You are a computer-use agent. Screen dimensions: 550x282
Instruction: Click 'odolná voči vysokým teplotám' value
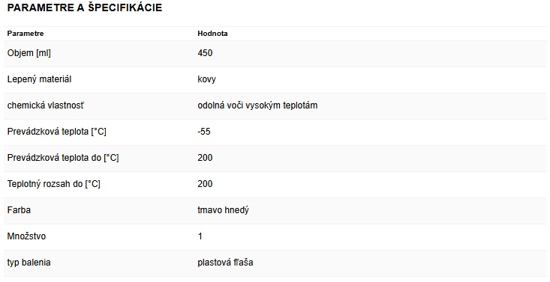257,105
